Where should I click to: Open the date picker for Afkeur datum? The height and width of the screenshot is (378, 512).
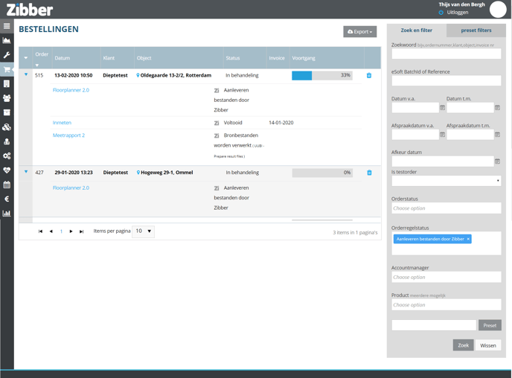tap(497, 161)
